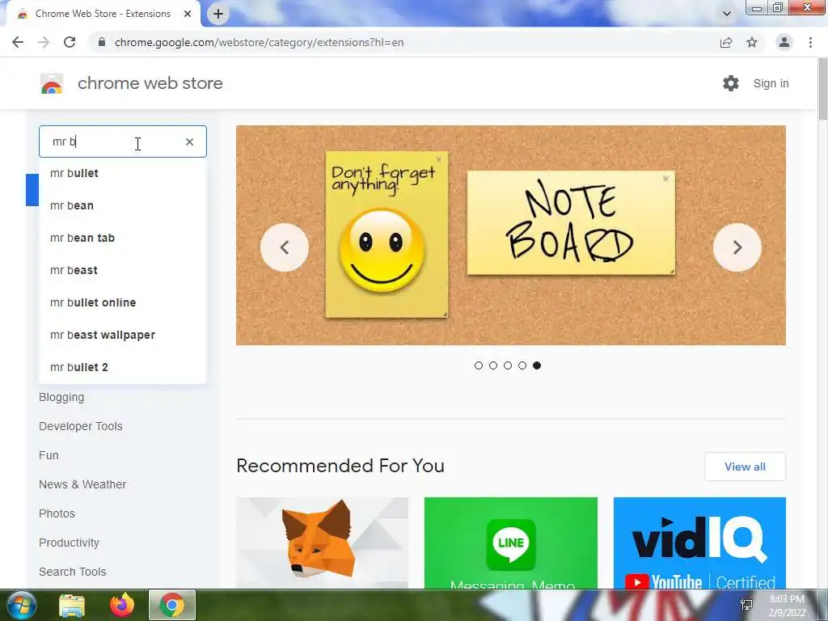Select the 'mr bullet online' suggestion
This screenshot has width=828, height=621.
[123, 302]
